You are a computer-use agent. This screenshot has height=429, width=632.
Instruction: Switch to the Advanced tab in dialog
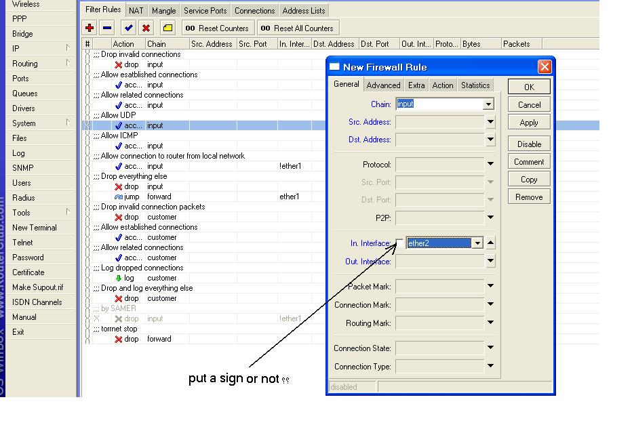click(383, 85)
